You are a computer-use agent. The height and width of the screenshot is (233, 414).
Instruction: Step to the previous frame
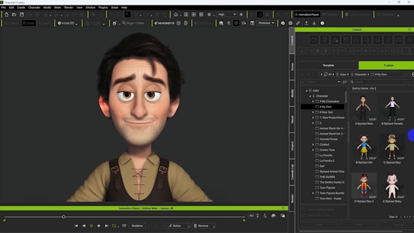84,226
